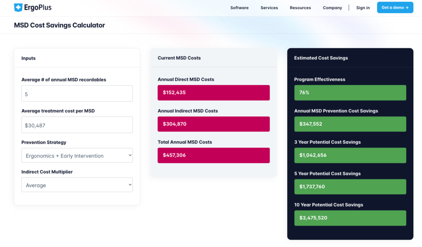Viewport: 422px width, 247px height.
Task: Click the Get a demo button
Action: (x=395, y=7)
